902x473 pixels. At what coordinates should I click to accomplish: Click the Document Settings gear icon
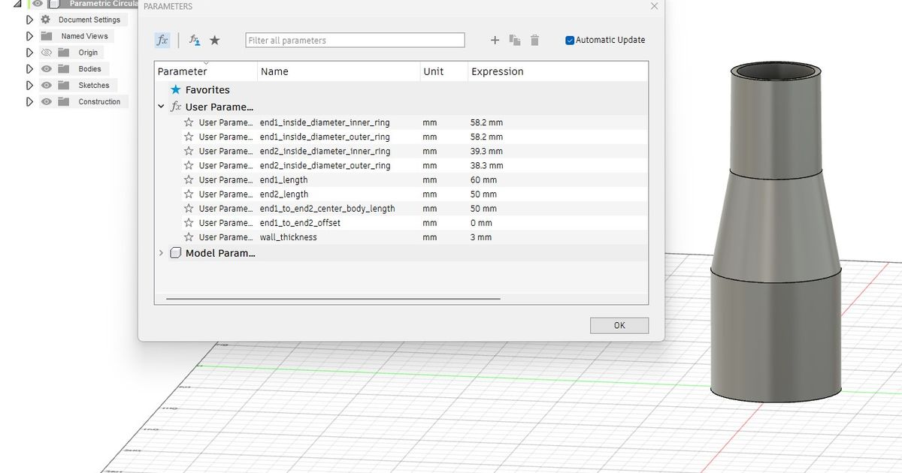(46, 20)
